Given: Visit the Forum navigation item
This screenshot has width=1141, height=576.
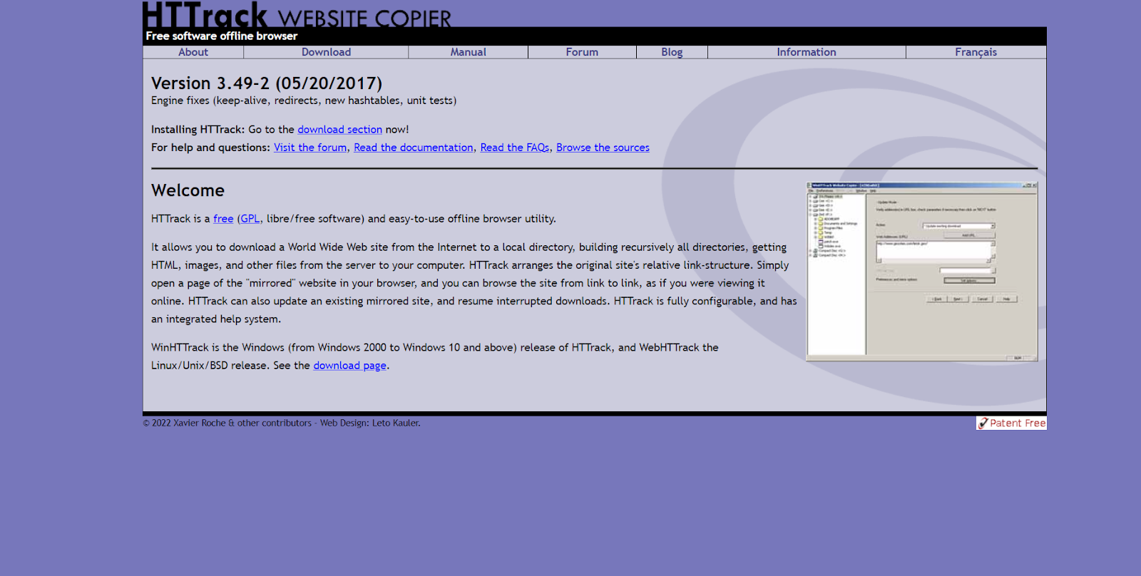Looking at the screenshot, I should (582, 52).
